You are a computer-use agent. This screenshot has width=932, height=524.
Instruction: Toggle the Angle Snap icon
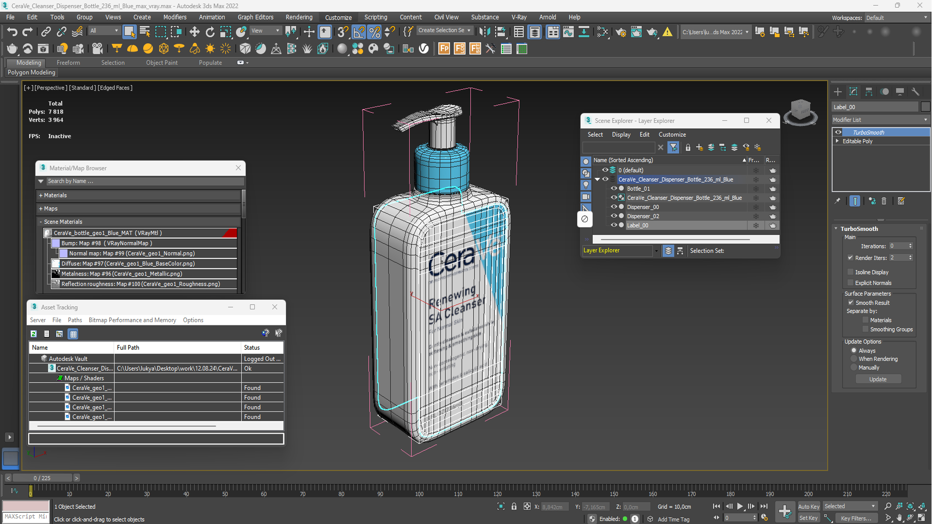359,32
